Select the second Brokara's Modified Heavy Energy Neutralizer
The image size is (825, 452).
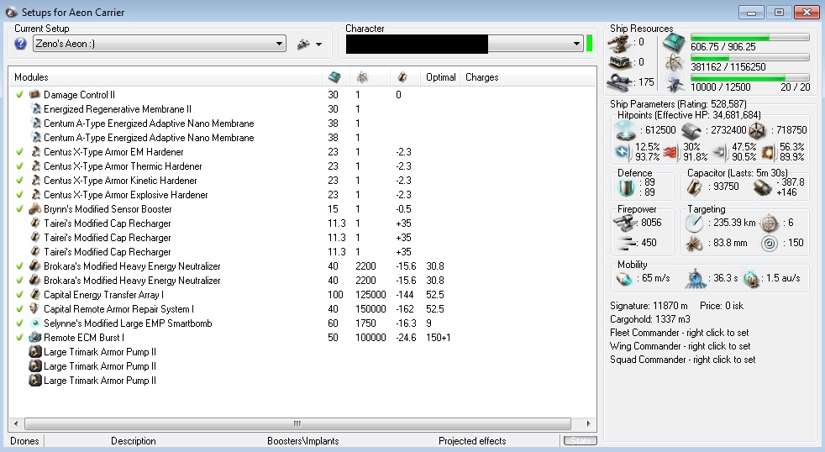point(132,281)
